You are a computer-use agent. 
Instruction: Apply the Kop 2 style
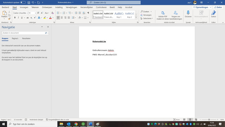[129, 15]
